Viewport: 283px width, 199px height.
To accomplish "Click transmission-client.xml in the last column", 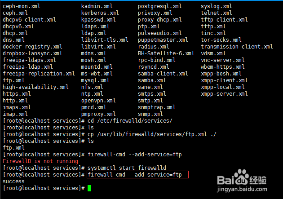I will 237,47.
